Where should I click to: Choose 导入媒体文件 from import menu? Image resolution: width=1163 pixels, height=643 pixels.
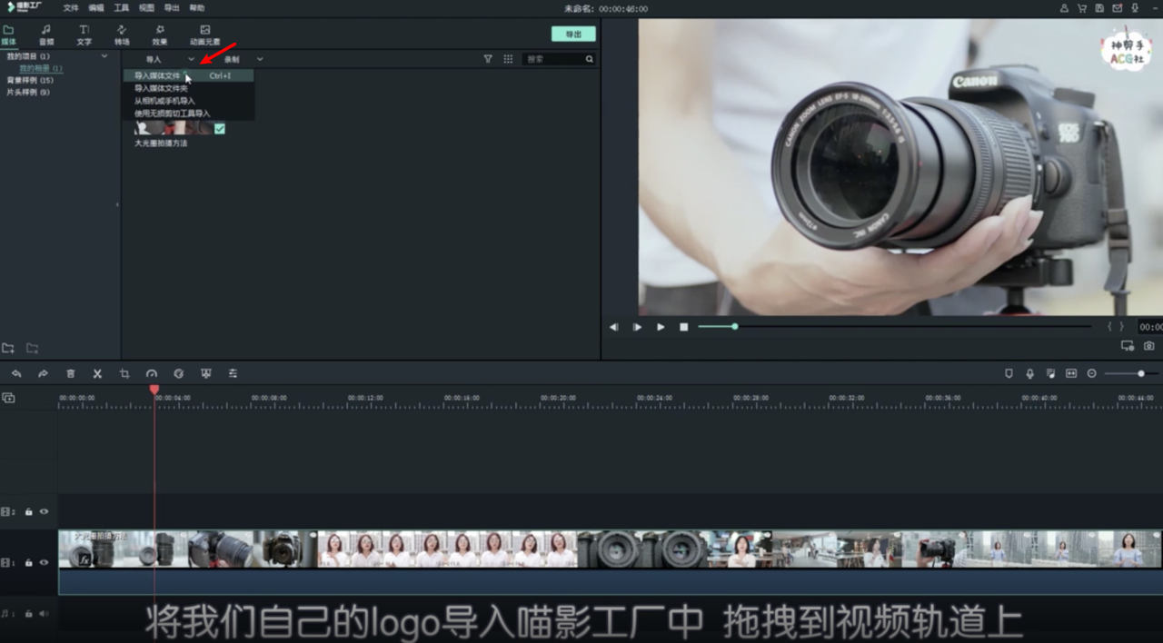pos(188,75)
